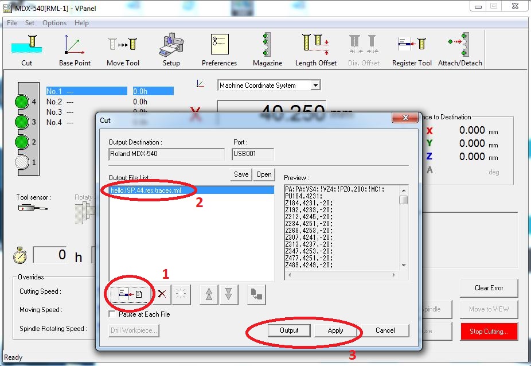
Task: Click the add file icon button
Action: (x=130, y=294)
